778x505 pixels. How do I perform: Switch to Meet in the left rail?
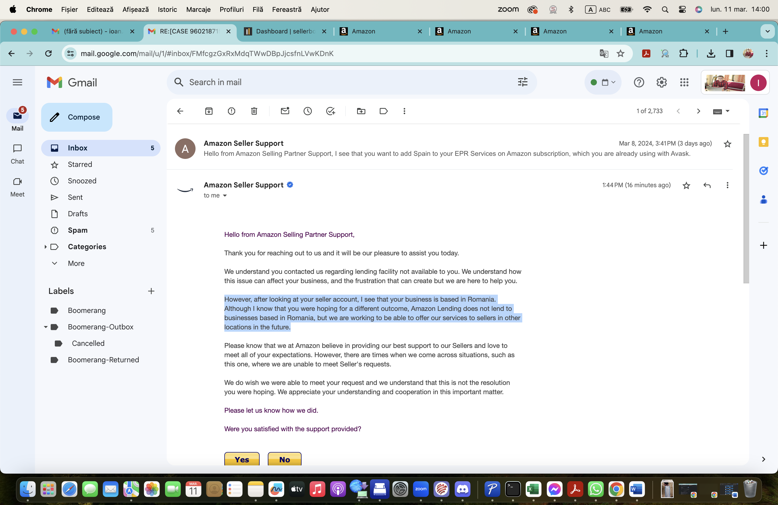(17, 187)
